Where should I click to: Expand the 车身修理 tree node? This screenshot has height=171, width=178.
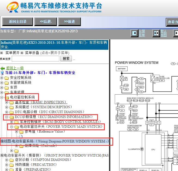click(2, 92)
